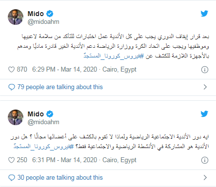Screen dimensions: 216x187
Task: Click verified badge on first Mido tweet
Action: [50, 14]
